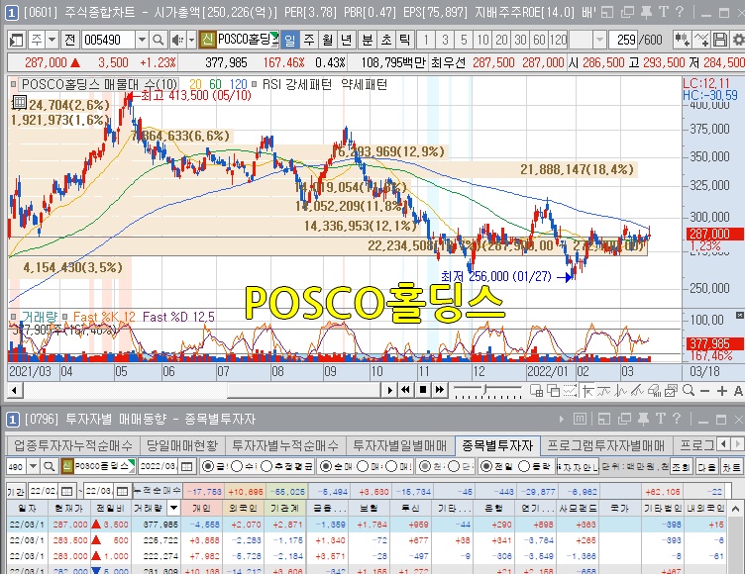Open the blank interval dropdown after 120
745x574 pixels.
(599, 40)
